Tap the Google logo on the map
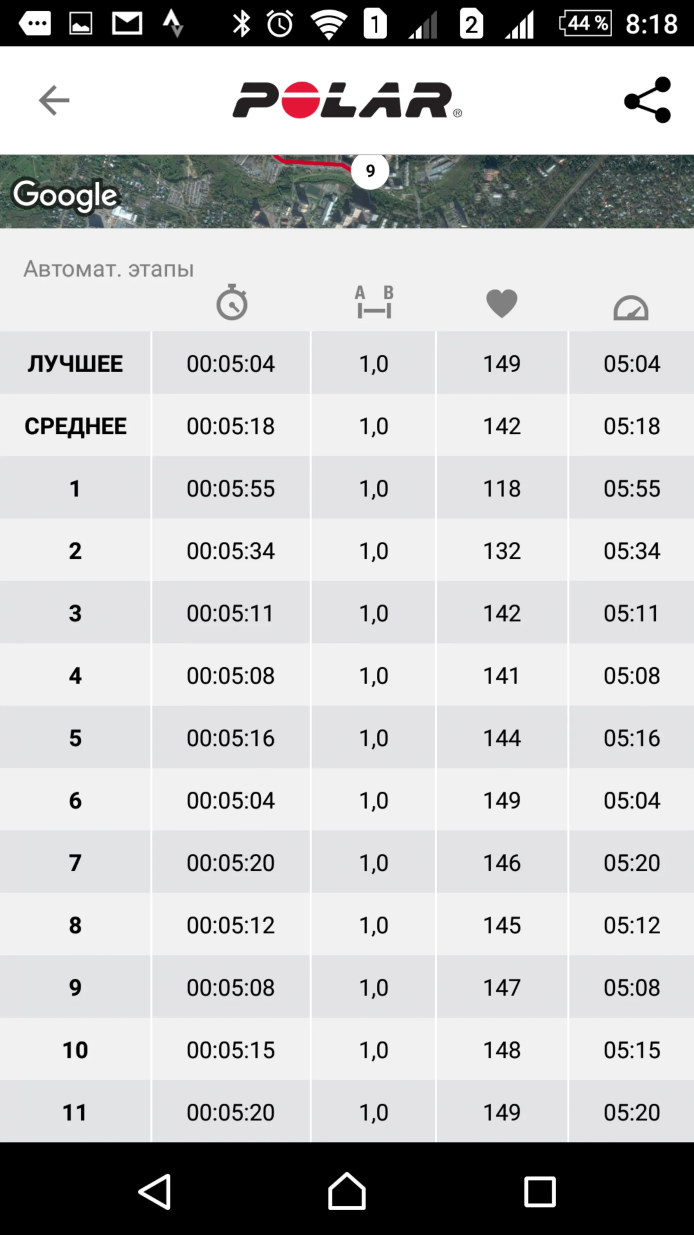The width and height of the screenshot is (694, 1235). [65, 195]
